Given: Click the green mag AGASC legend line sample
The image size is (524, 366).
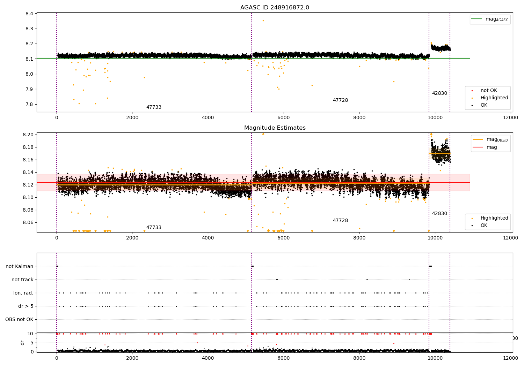Looking at the screenshot, I should tap(476, 19).
